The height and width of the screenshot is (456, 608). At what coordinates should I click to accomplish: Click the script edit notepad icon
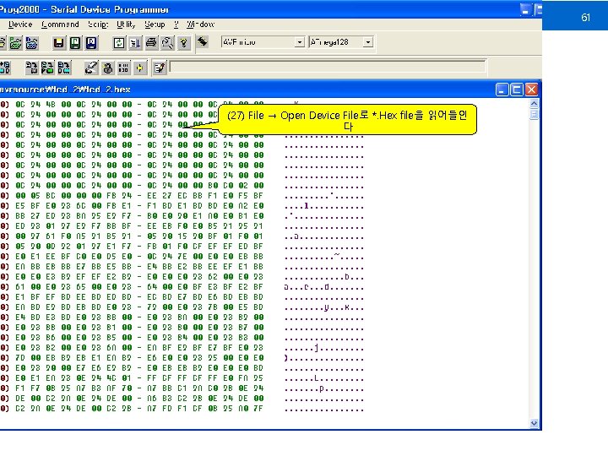tap(159, 68)
